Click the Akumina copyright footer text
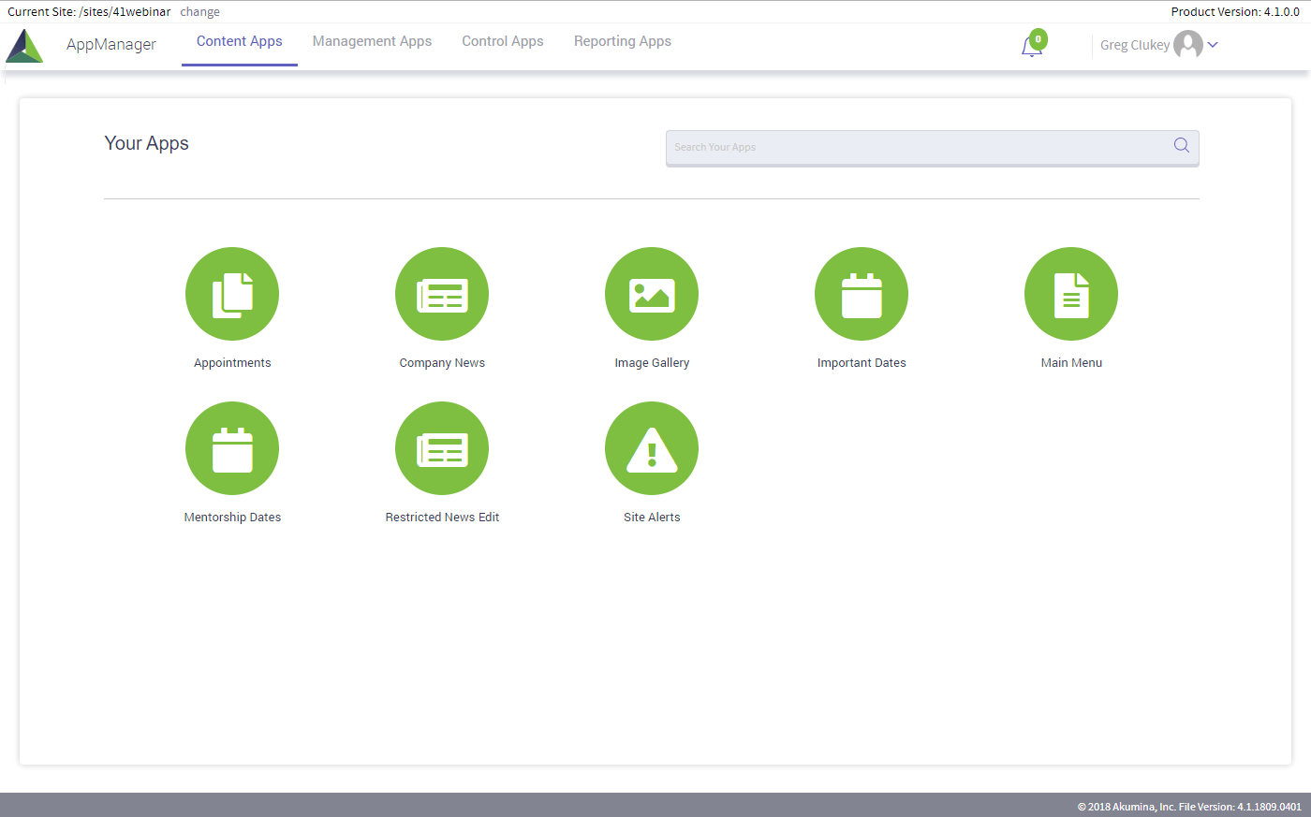The image size is (1311, 817). point(1189,807)
